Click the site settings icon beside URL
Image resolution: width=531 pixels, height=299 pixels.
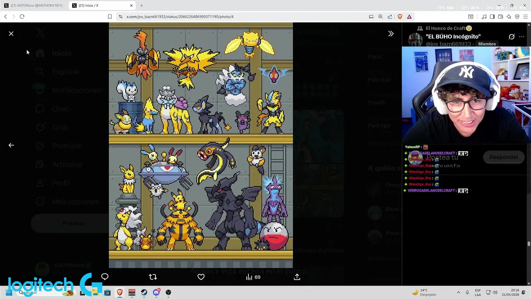click(x=120, y=17)
